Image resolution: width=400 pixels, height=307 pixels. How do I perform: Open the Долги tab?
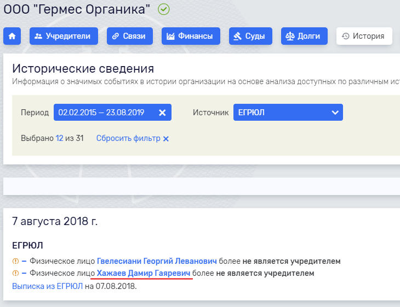click(x=304, y=36)
